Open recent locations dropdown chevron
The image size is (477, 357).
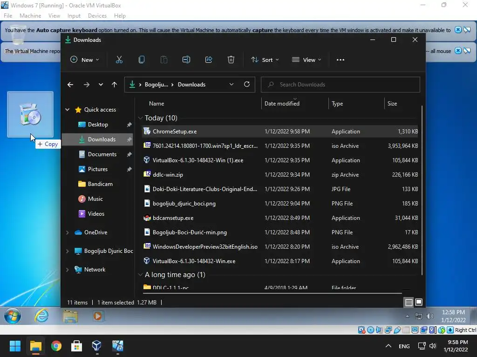click(x=101, y=85)
